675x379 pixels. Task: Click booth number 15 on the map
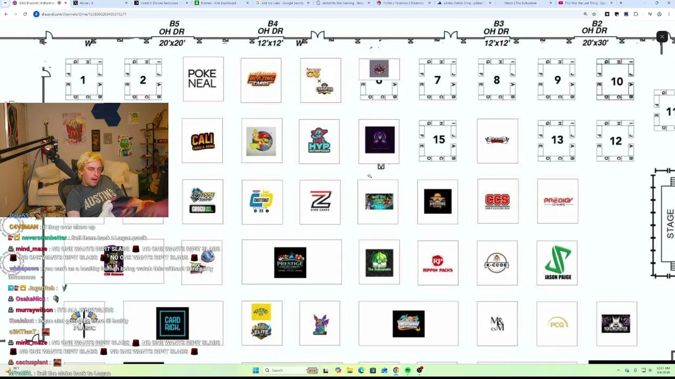point(438,141)
